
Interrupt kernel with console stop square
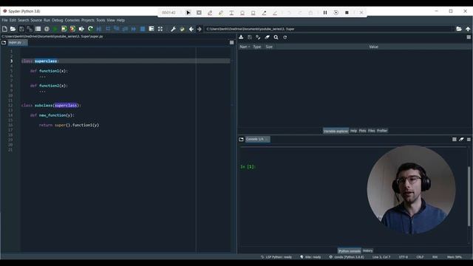click(455, 140)
